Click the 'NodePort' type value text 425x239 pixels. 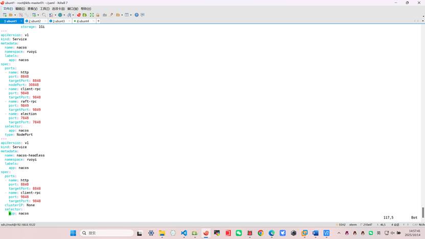tap(25, 134)
